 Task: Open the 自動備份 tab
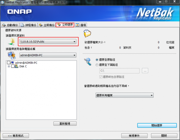pos(10,25)
